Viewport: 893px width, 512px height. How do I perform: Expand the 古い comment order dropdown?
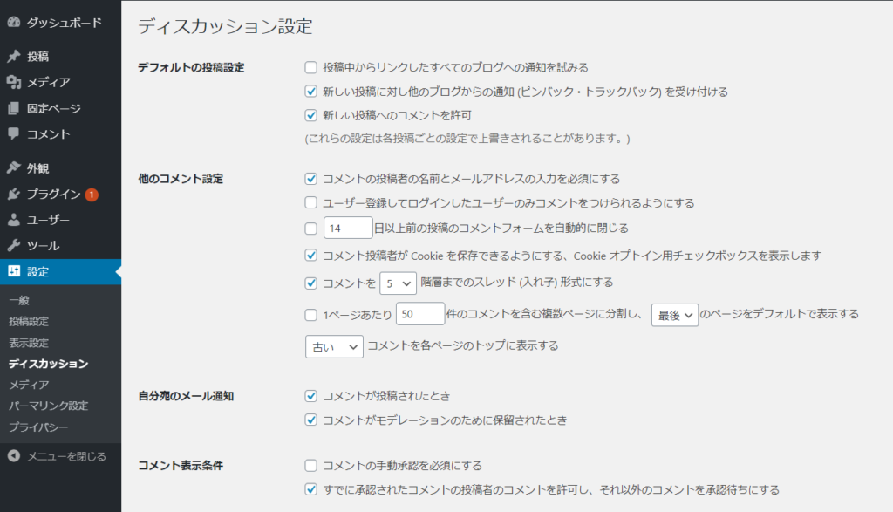tap(333, 346)
